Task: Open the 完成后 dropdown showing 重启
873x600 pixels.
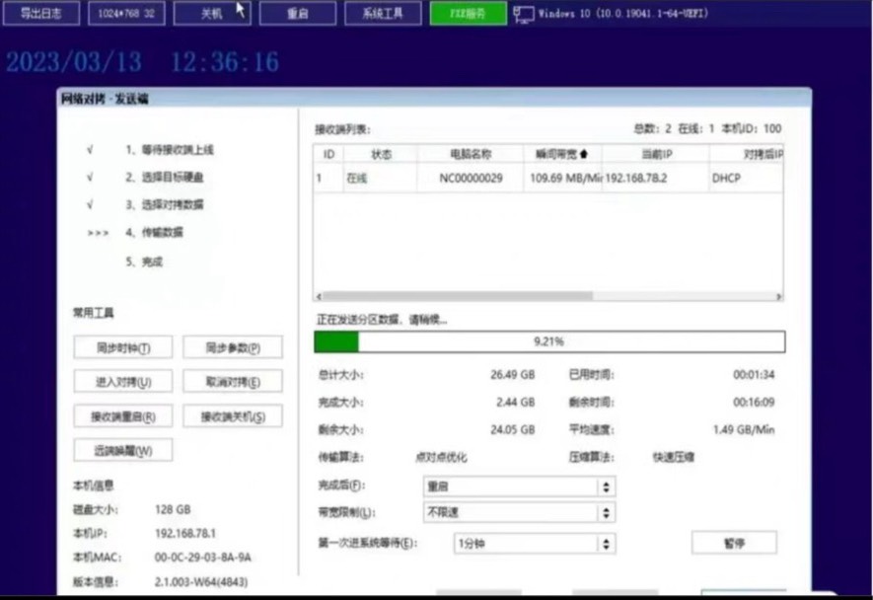Action: (x=519, y=487)
